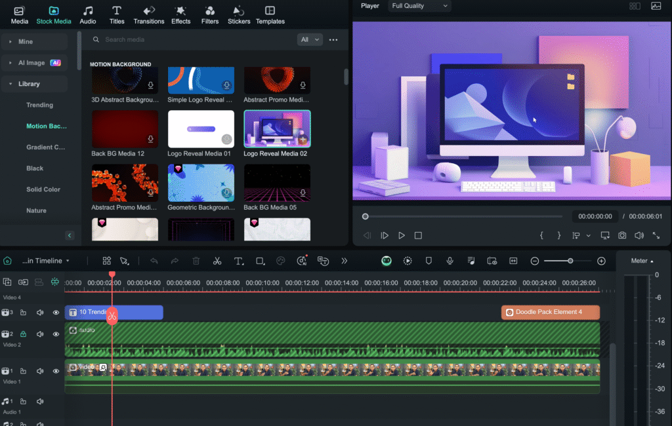672x426 pixels.
Task: Click the timeline zoom slider handle
Action: [x=570, y=261]
